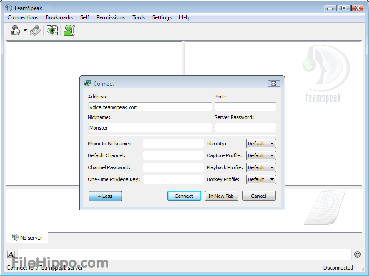Toggle the subscribe-to-all-channels eye icon
369x276 pixels.
coord(52,30)
